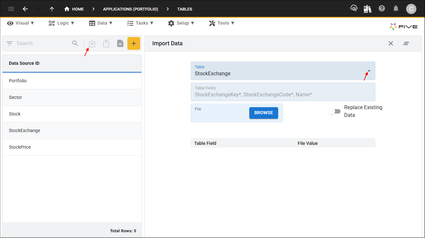Click the import CSV icon
Image resolution: width=425 pixels, height=238 pixels.
point(92,43)
